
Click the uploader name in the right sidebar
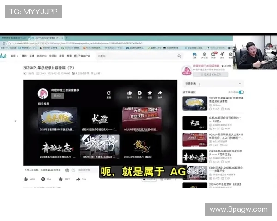(206, 66)
